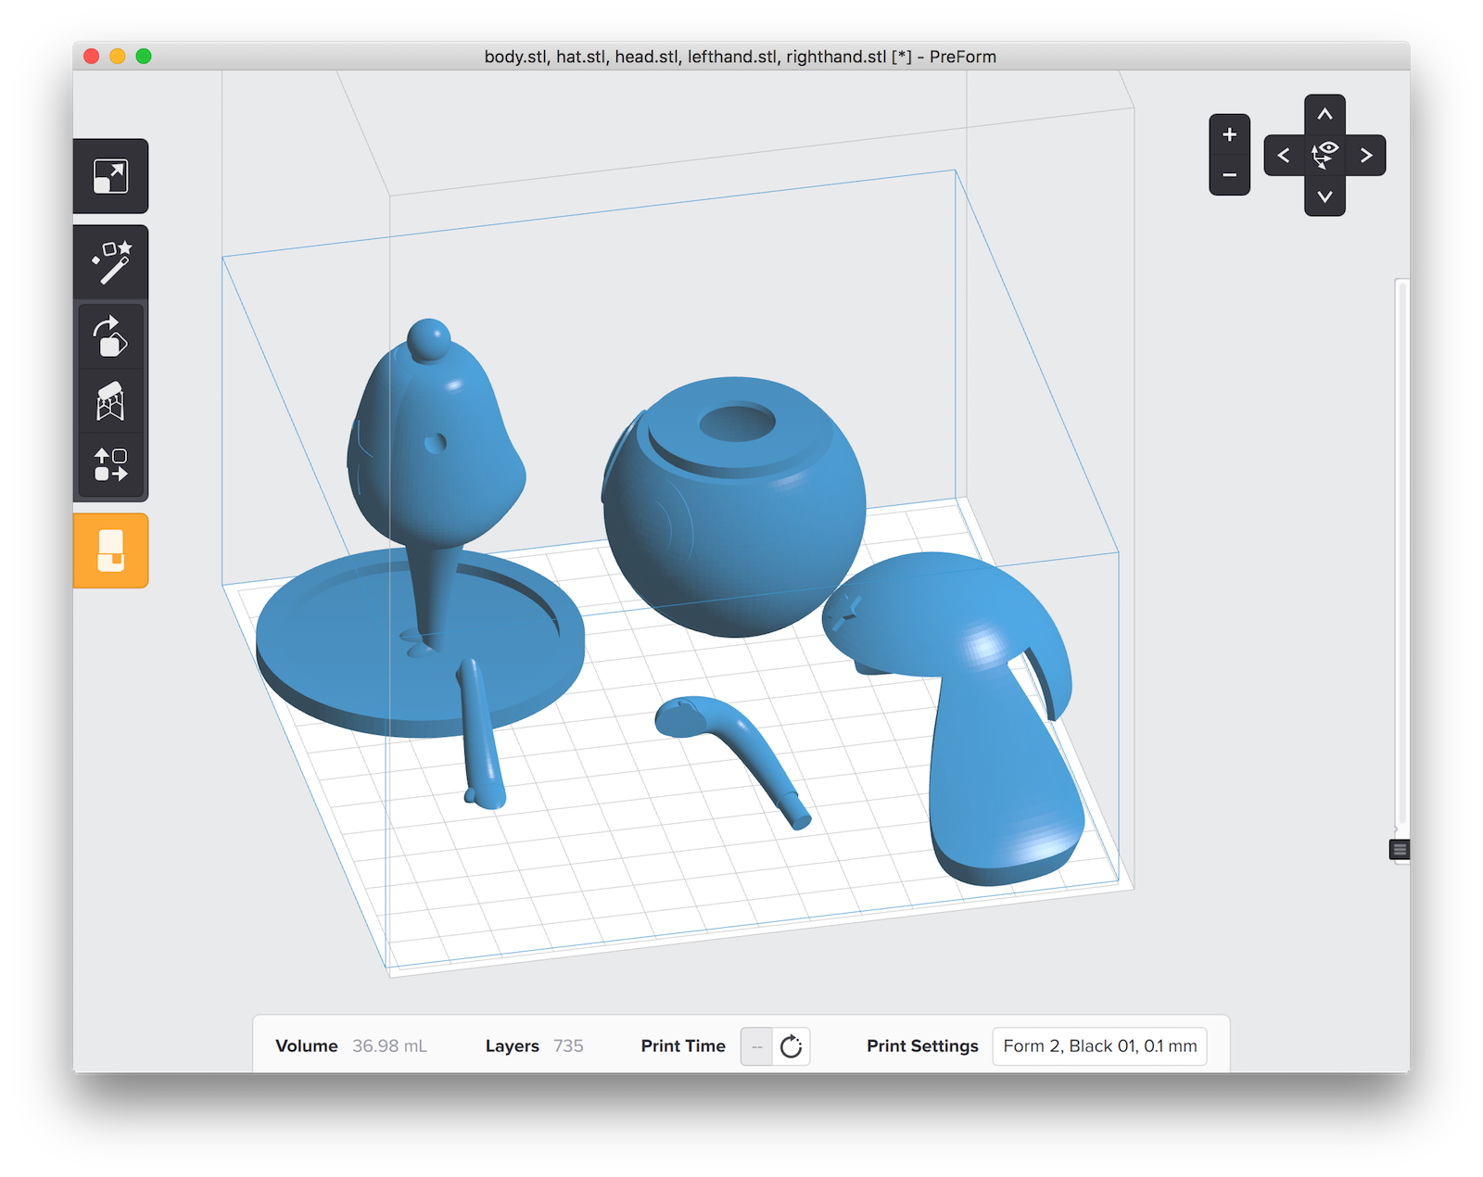Reset the view with eye icon
1483x1177 pixels.
tap(1325, 155)
